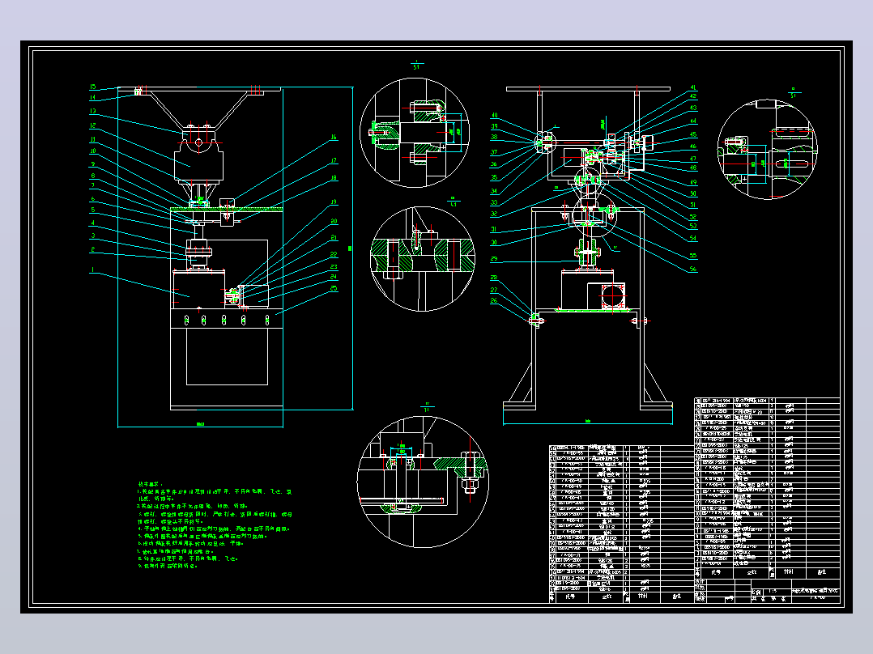Click part callout number 6
This screenshot has width=873, height=654.
point(93,198)
